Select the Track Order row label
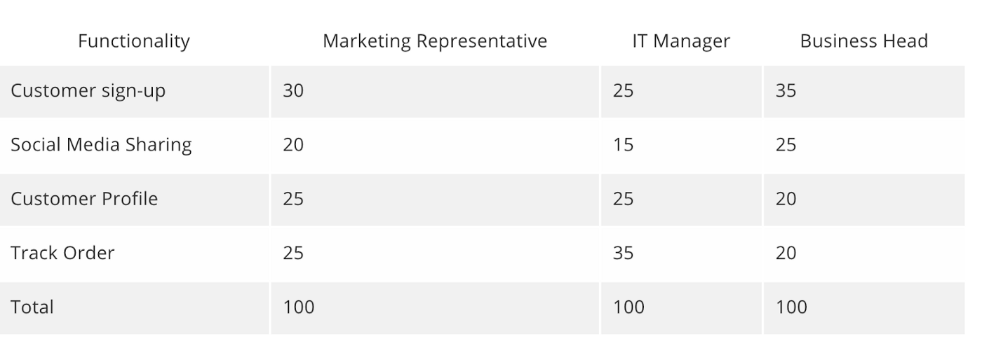This screenshot has width=982, height=348. tap(62, 253)
